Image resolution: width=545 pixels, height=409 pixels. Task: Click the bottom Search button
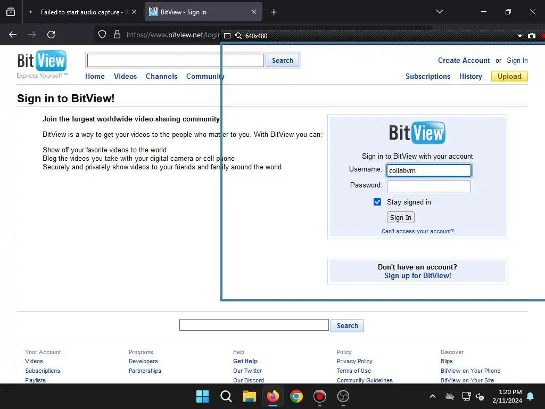[347, 325]
